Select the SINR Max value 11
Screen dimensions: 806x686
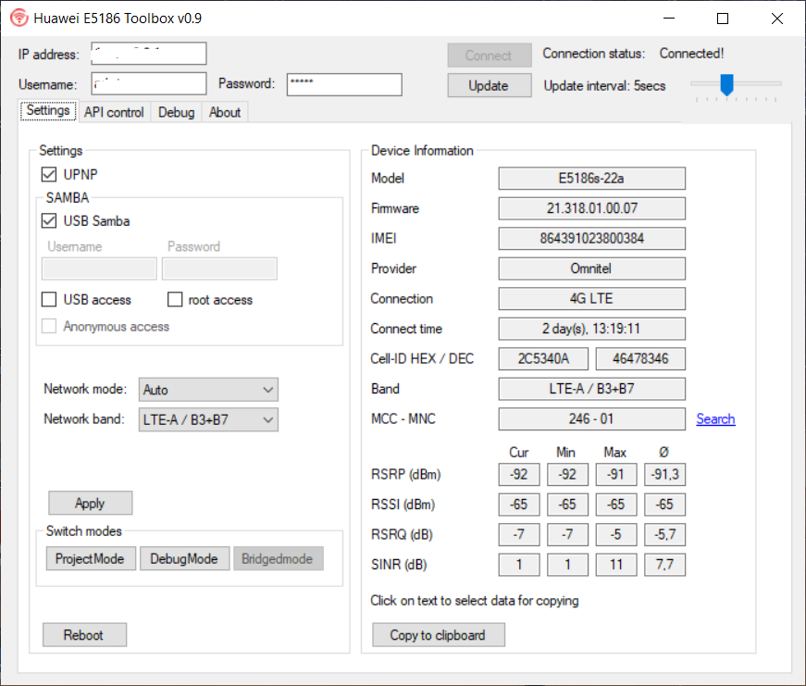click(616, 565)
